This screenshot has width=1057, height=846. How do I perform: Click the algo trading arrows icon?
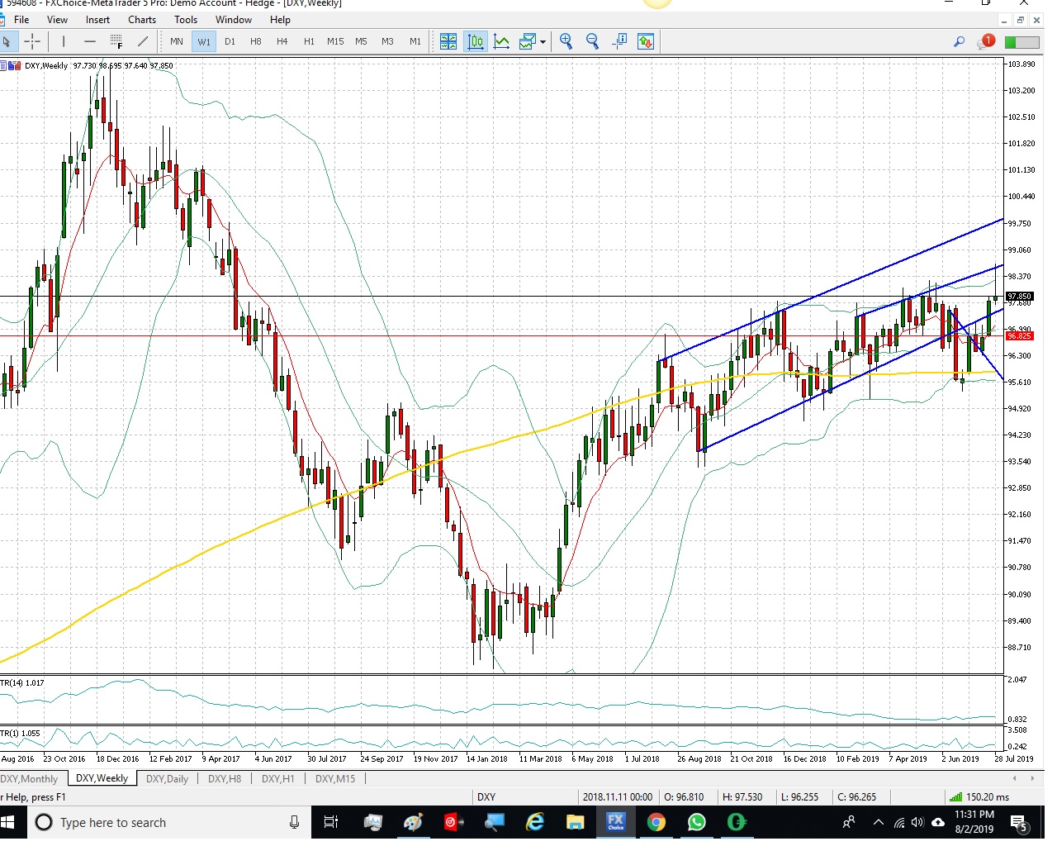(646, 41)
